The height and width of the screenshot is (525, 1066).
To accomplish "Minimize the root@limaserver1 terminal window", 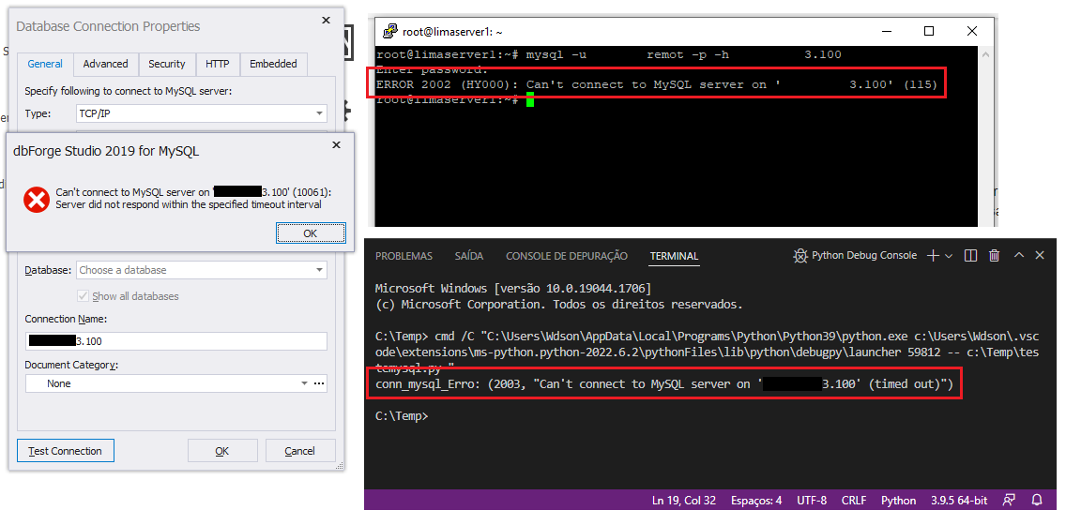I will point(887,31).
